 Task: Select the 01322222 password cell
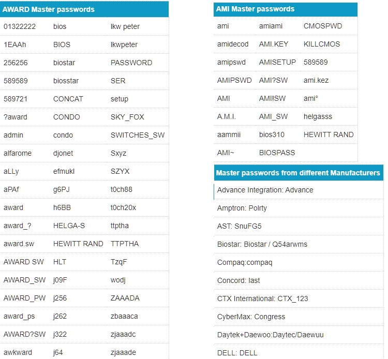click(x=19, y=26)
